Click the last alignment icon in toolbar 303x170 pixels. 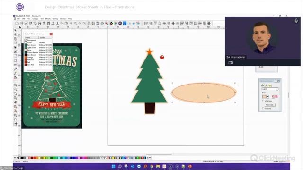point(209,23)
